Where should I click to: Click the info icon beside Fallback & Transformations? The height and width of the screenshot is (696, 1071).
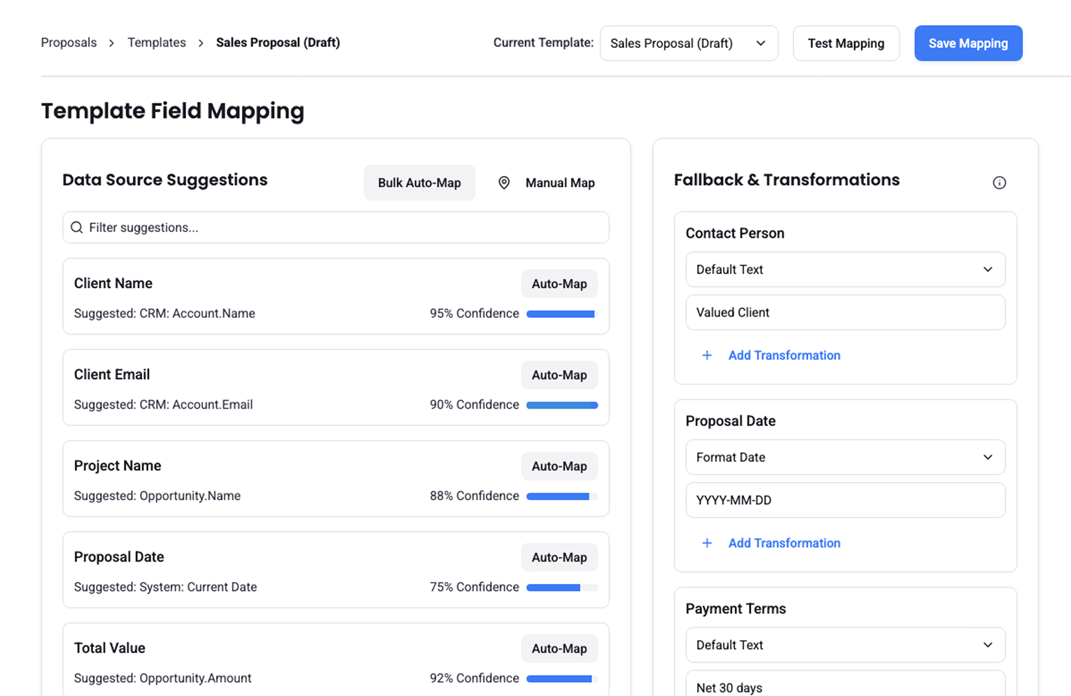(999, 183)
